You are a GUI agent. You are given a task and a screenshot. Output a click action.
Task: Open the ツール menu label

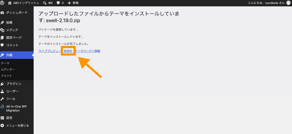point(11,99)
